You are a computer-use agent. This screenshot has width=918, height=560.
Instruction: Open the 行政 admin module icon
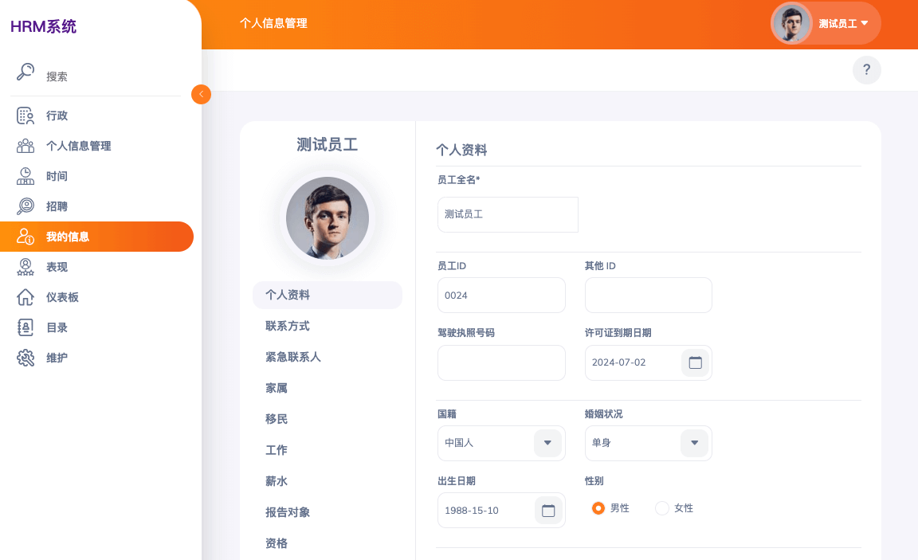pyautogui.click(x=25, y=116)
